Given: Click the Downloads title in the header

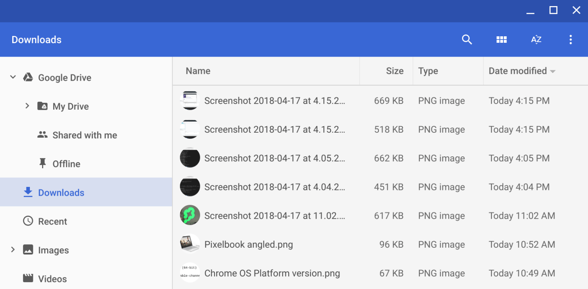Looking at the screenshot, I should [x=36, y=39].
